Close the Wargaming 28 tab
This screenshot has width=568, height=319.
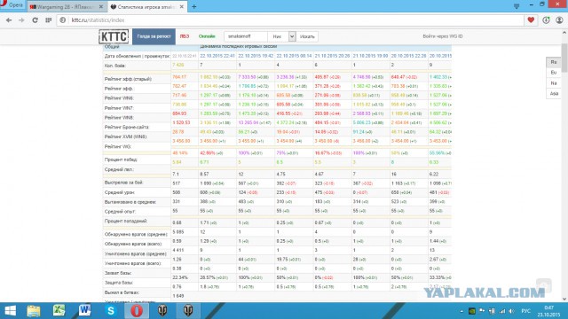[101, 7]
